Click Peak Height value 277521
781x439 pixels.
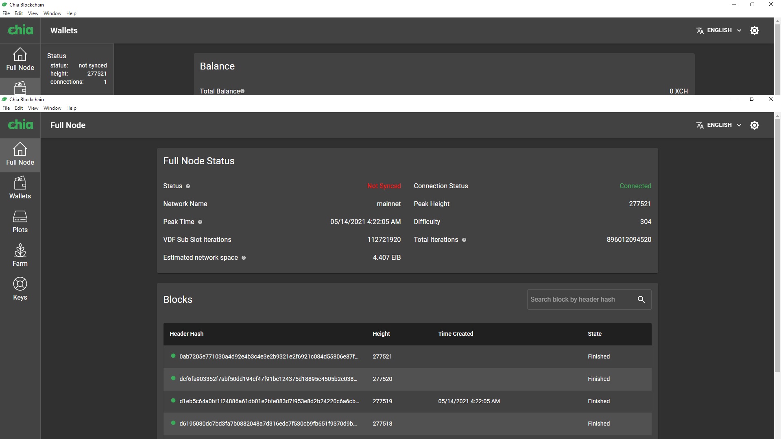coord(640,204)
